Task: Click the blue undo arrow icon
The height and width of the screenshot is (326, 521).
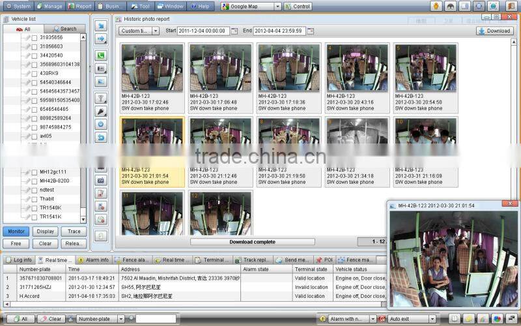Action: (101, 137)
